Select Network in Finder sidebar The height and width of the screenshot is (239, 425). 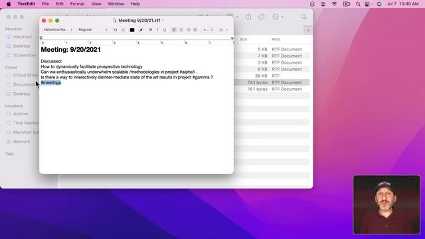(x=21, y=141)
